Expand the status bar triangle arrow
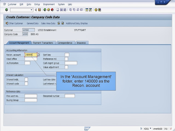The image size is (175, 131). tap(141, 129)
